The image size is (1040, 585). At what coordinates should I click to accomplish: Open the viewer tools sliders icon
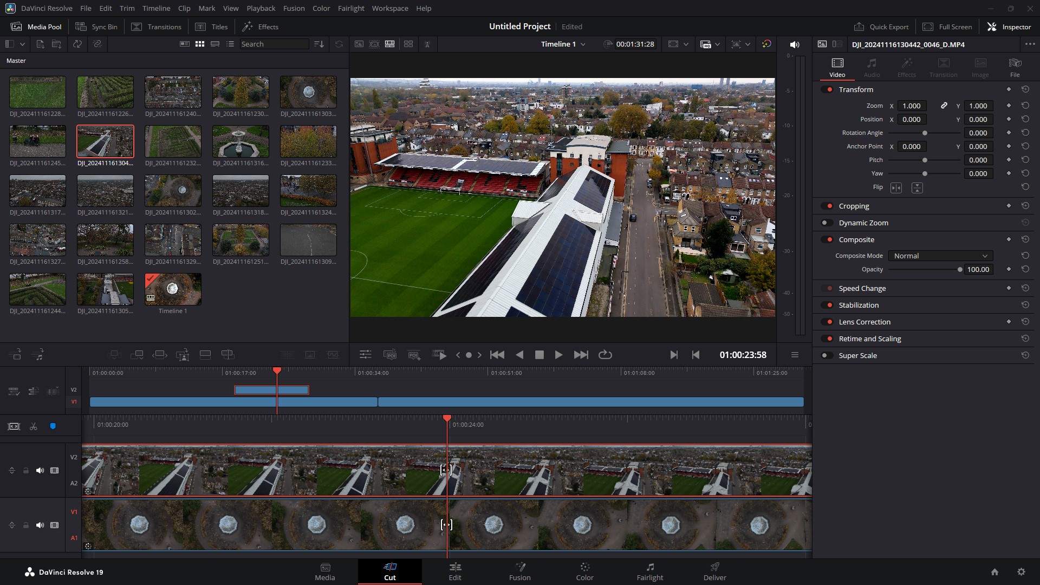click(366, 355)
